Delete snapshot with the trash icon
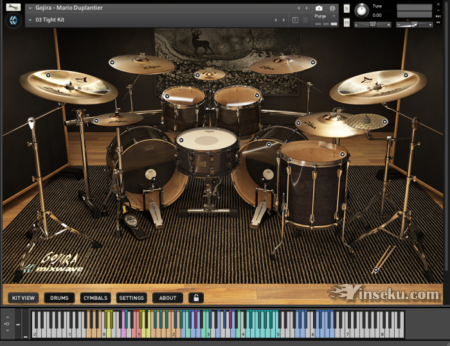The height and width of the screenshot is (346, 450). coord(305,20)
